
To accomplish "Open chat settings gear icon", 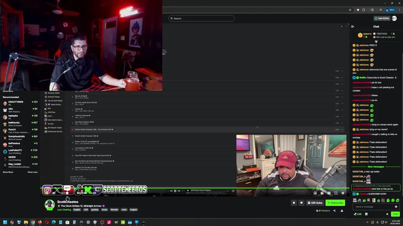I will click(387, 214).
